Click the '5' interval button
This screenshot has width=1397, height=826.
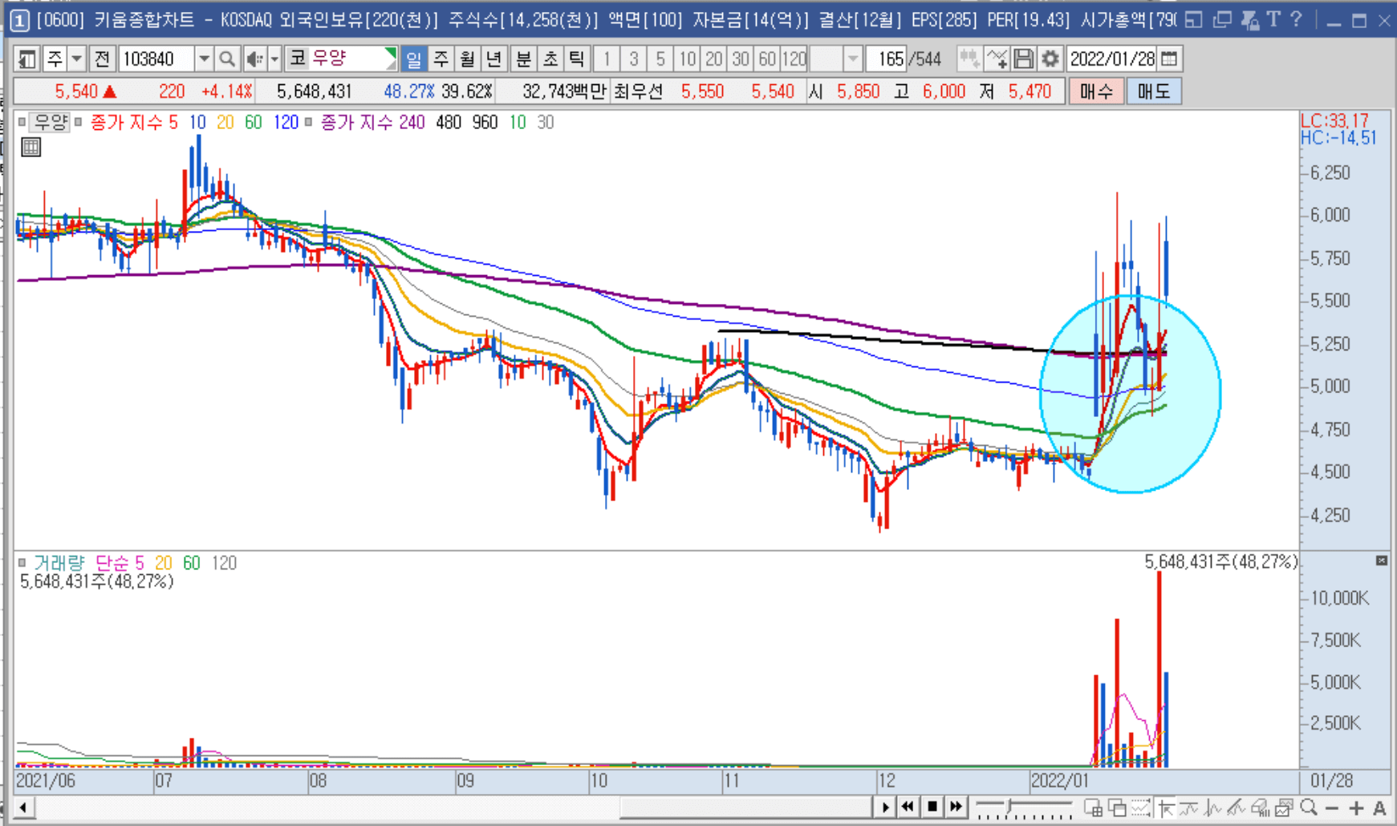coord(660,59)
